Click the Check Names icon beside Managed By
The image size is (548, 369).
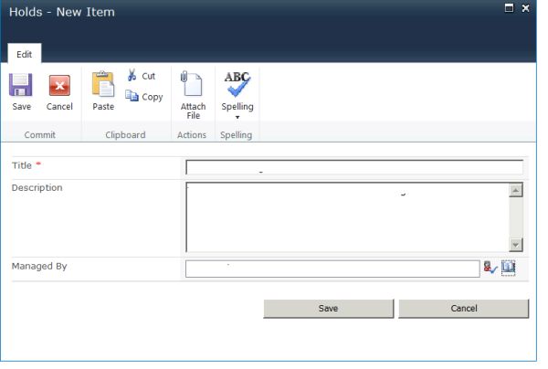click(x=490, y=268)
